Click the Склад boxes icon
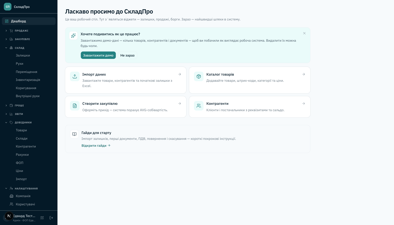 point(11,48)
